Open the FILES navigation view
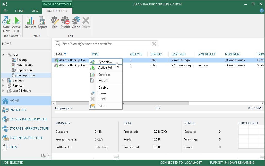Image resolution: width=265 pixels, height=166 pixels. pyautogui.click(x=26, y=147)
